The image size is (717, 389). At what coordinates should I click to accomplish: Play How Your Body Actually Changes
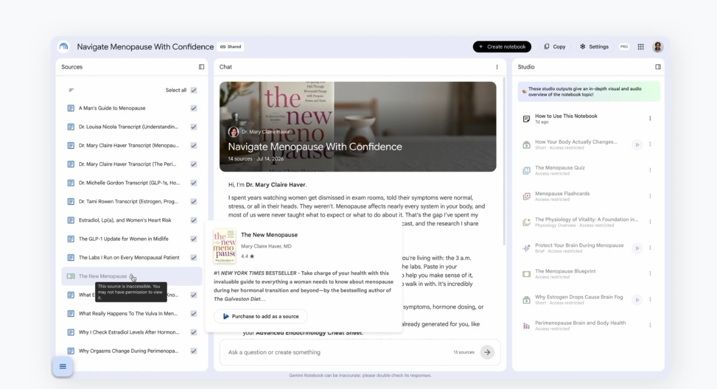[x=638, y=144]
